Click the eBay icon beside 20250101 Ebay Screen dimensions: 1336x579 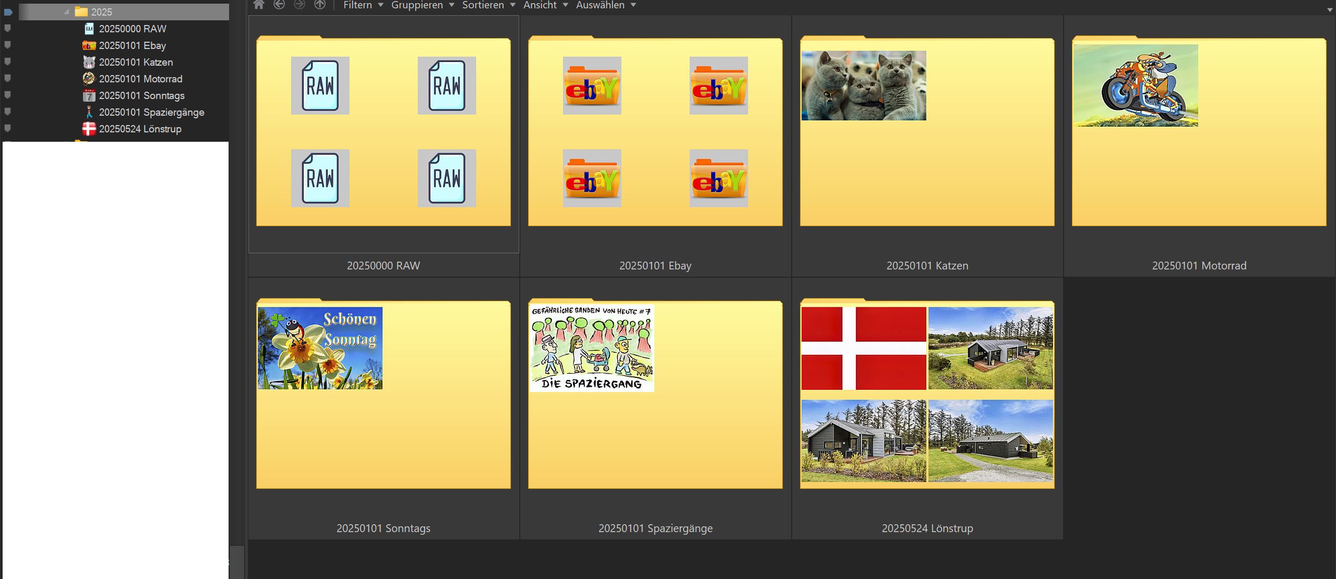[89, 46]
